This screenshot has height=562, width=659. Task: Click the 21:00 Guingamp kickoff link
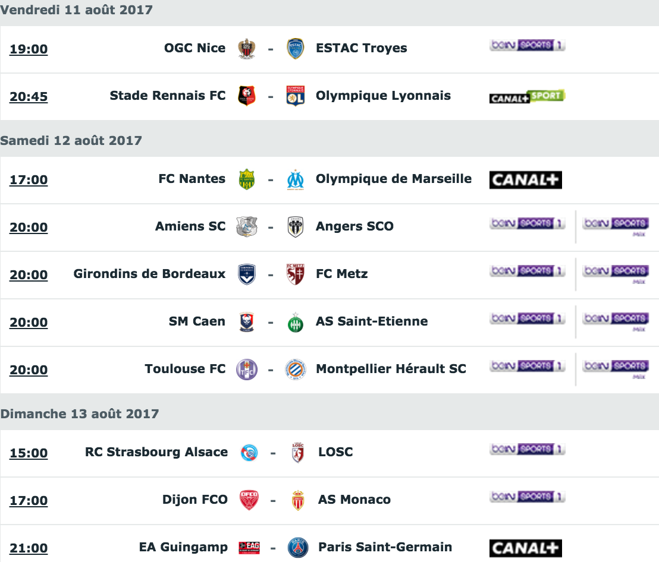29,548
